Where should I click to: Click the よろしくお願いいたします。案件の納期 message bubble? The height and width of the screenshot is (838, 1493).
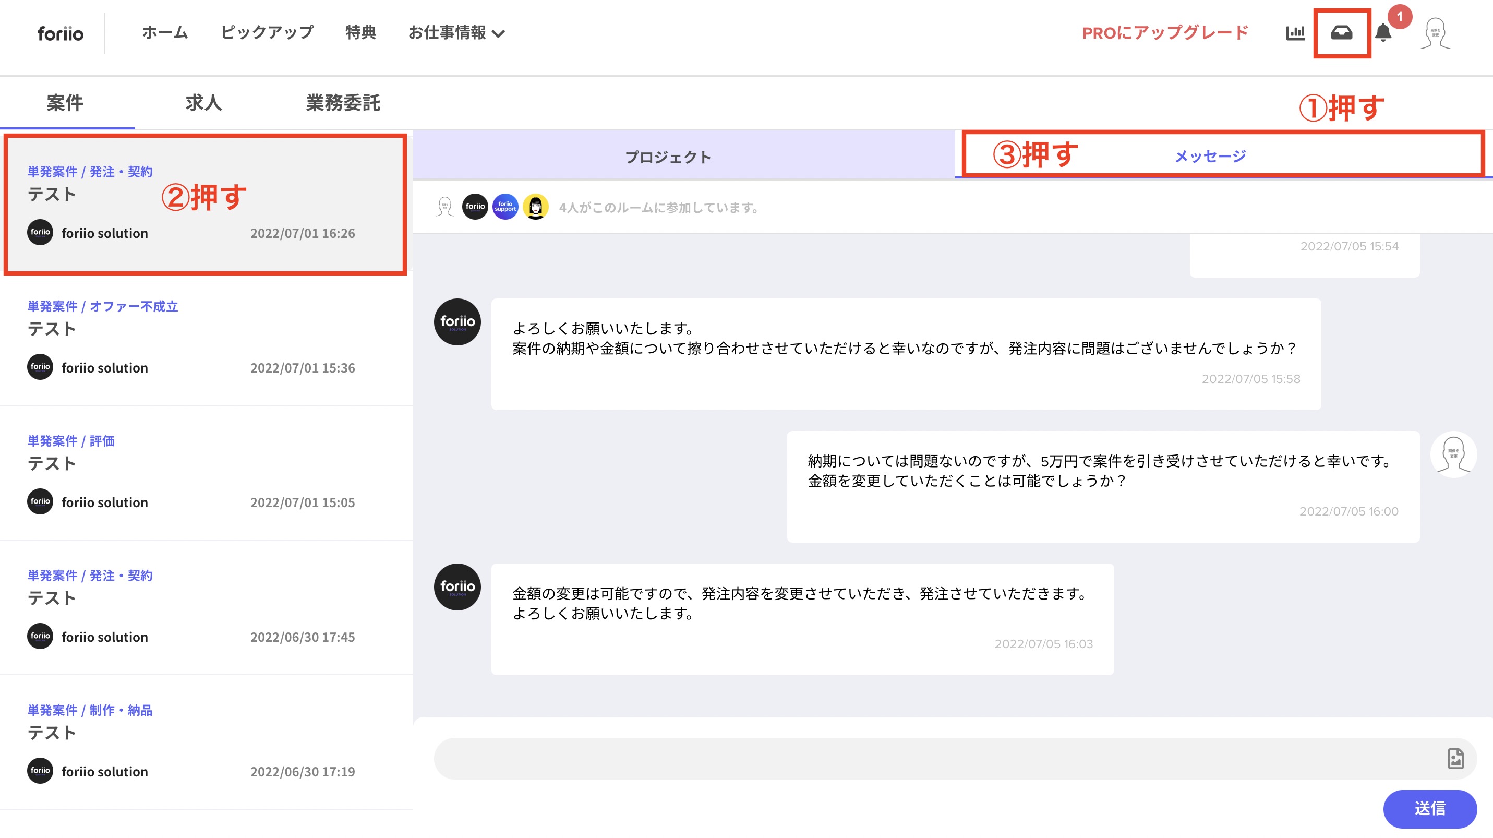tap(906, 354)
